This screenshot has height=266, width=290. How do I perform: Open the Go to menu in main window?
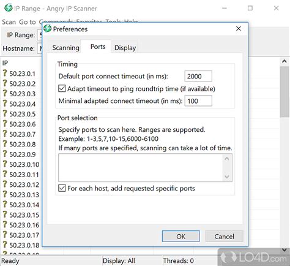(28, 22)
